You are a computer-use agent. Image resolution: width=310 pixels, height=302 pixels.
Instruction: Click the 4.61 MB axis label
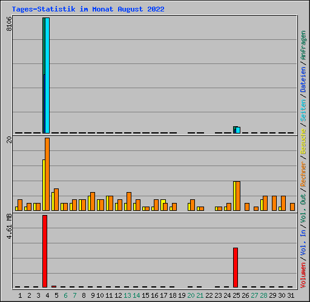9,226
